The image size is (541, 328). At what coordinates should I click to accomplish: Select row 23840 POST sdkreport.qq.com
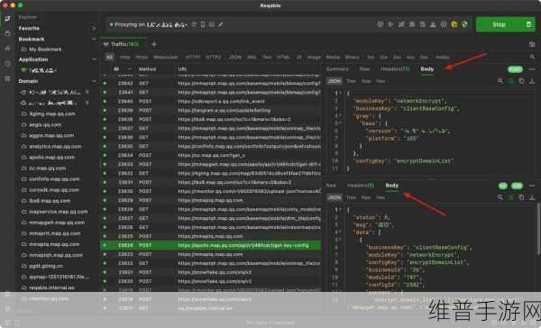(211, 102)
